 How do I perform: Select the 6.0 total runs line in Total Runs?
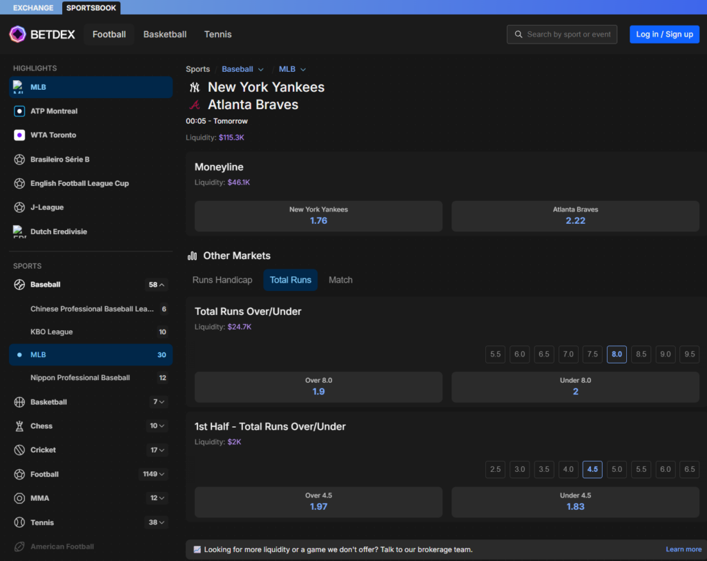pos(519,354)
